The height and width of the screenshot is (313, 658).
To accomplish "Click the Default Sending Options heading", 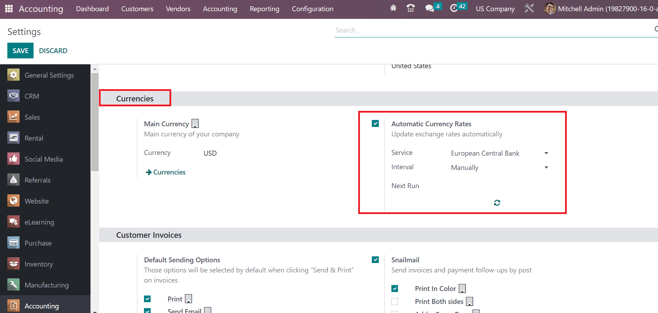I will click(x=182, y=260).
